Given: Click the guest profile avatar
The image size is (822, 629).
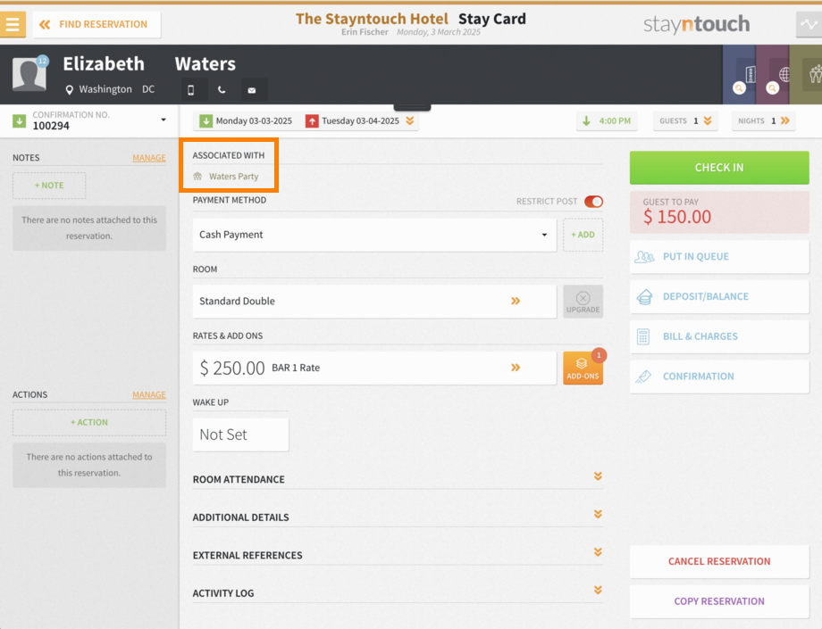Looking at the screenshot, I should [x=29, y=74].
